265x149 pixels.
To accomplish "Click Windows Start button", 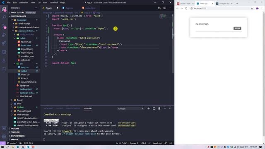I will [2, 147].
